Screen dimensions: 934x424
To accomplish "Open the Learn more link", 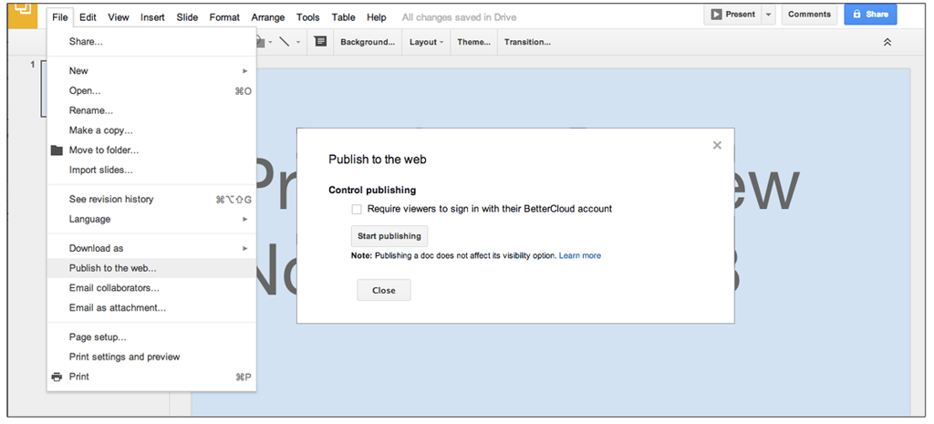I will click(x=579, y=255).
